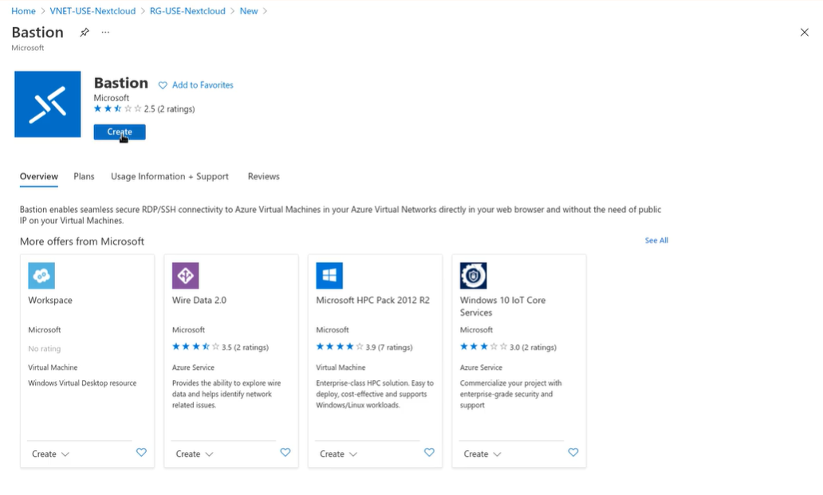Open Microsoft HPC Pack 2012 R2 title
Screen dimensions: 823x495
pos(372,301)
